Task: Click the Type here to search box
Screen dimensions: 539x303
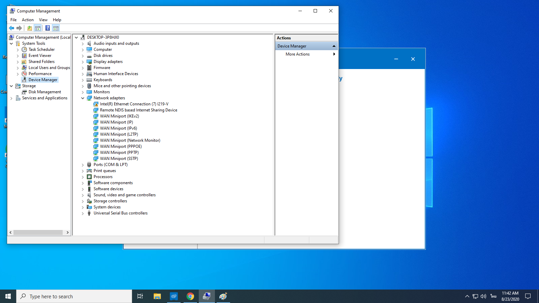Action: [74, 296]
